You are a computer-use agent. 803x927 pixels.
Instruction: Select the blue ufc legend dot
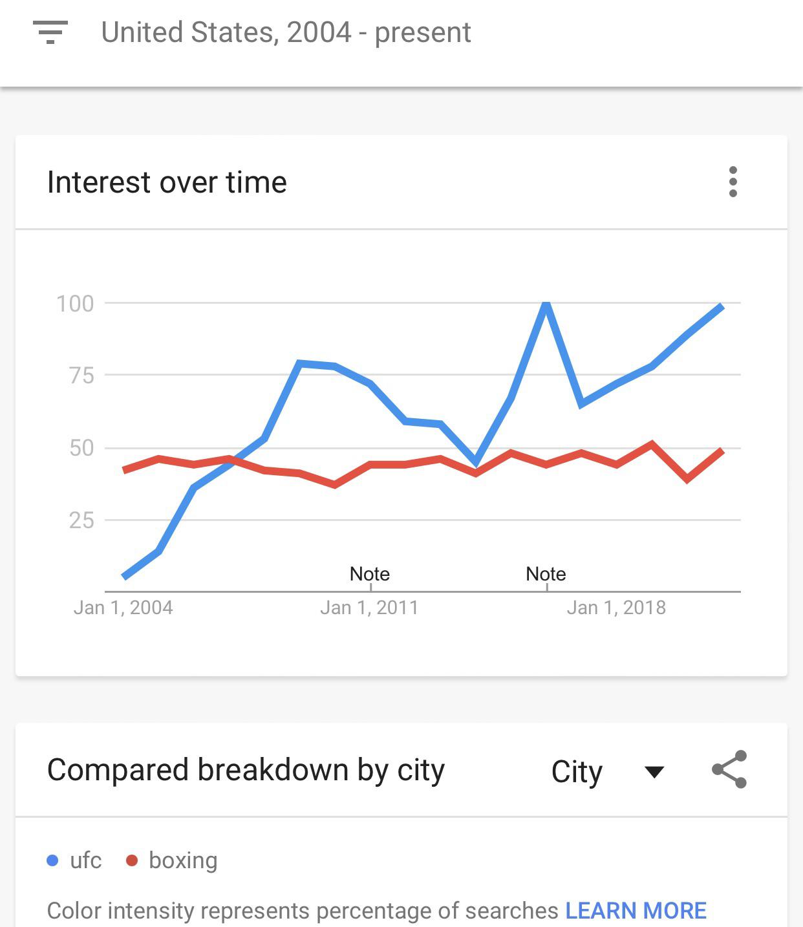coord(53,860)
